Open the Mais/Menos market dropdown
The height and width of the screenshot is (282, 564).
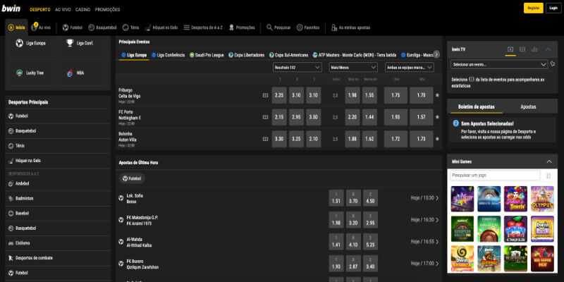tap(353, 67)
